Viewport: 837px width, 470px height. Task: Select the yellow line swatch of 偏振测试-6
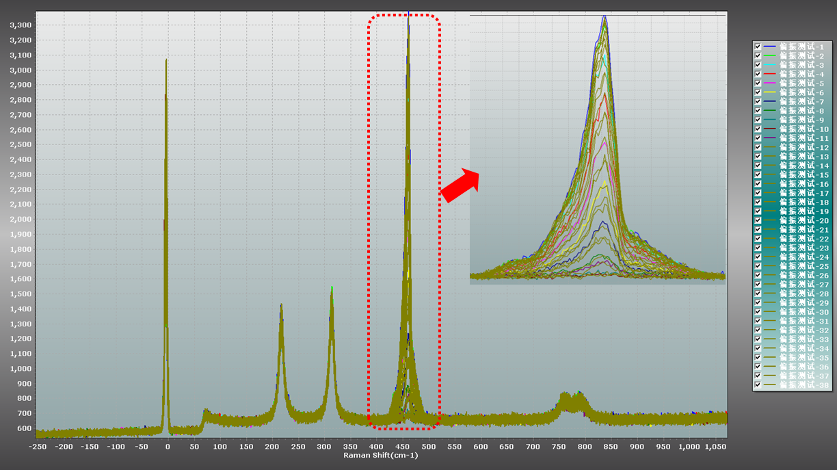(770, 92)
